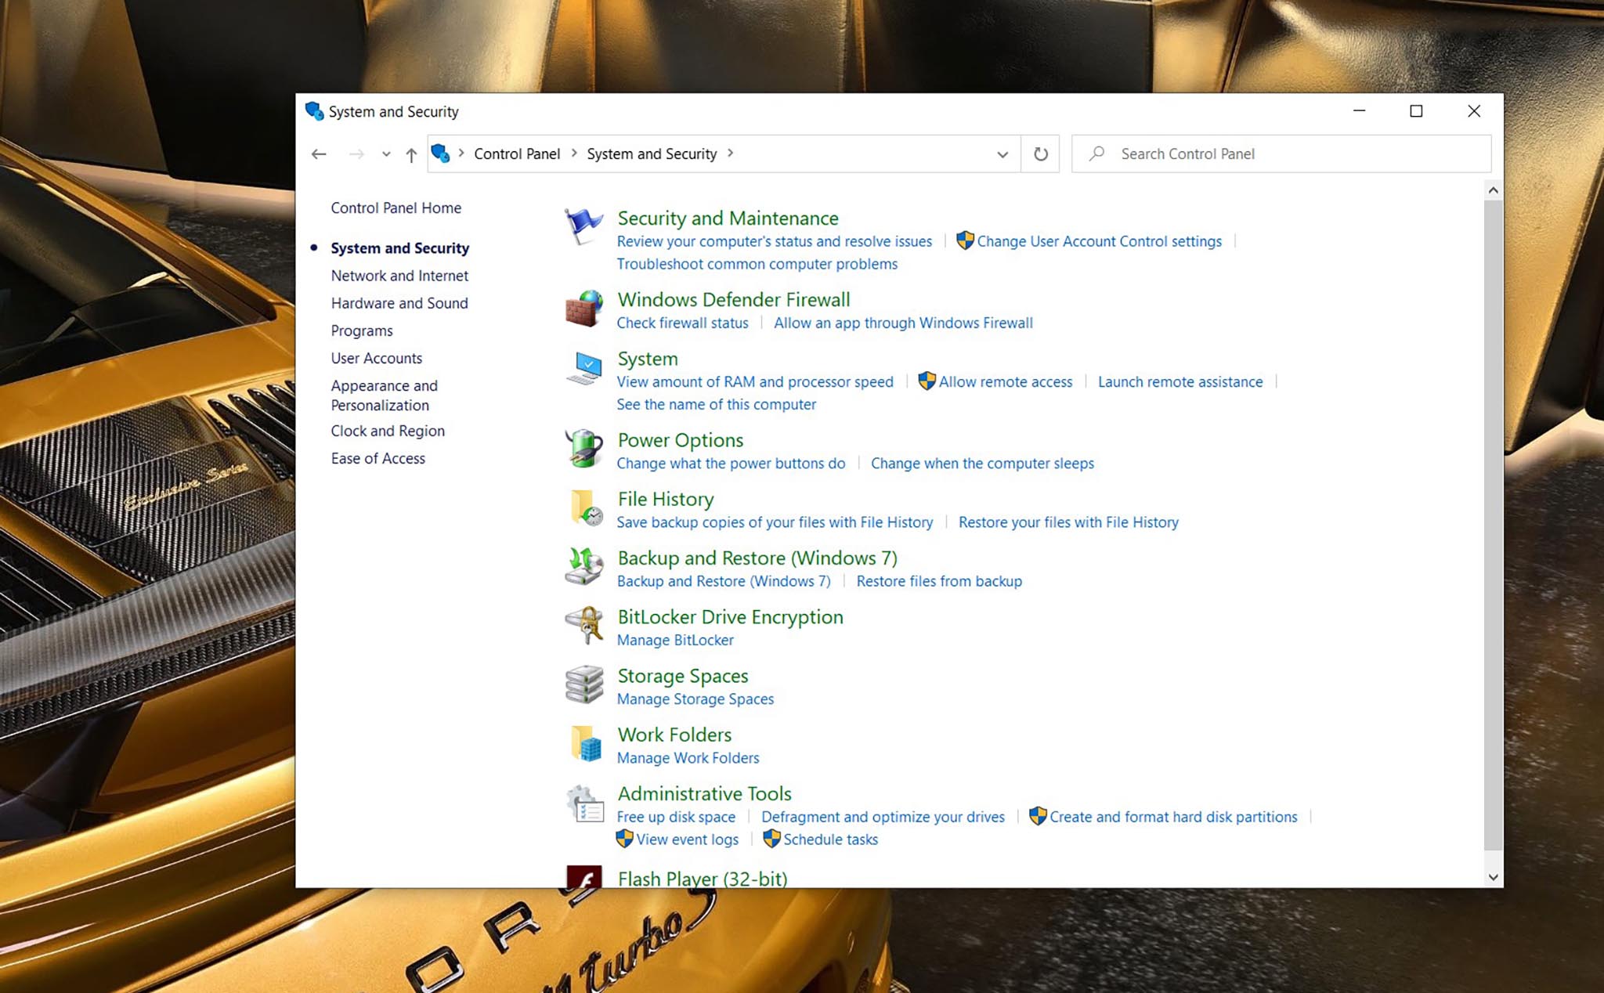Click the Security and Maintenance flag icon
The image size is (1604, 993).
click(583, 226)
